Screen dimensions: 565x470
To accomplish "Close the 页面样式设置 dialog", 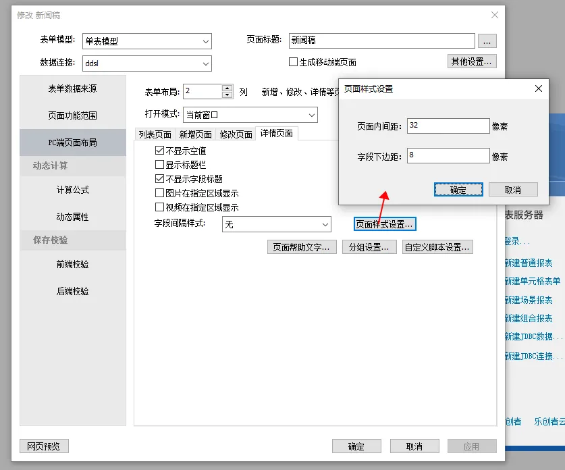I will pos(538,88).
